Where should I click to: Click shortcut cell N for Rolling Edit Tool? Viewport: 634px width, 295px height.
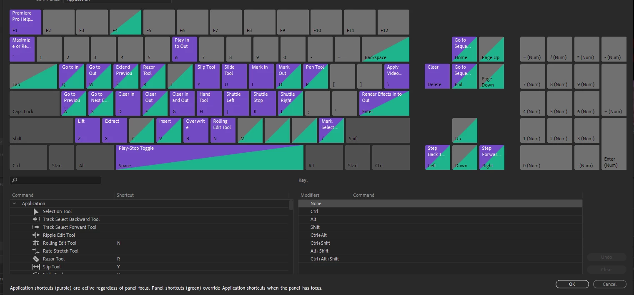(119, 243)
